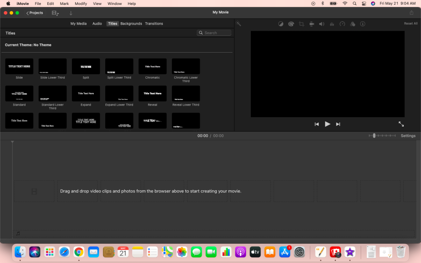The width and height of the screenshot is (421, 263).
Task: Select the Standard Lower Third title
Action: pyautogui.click(x=53, y=93)
